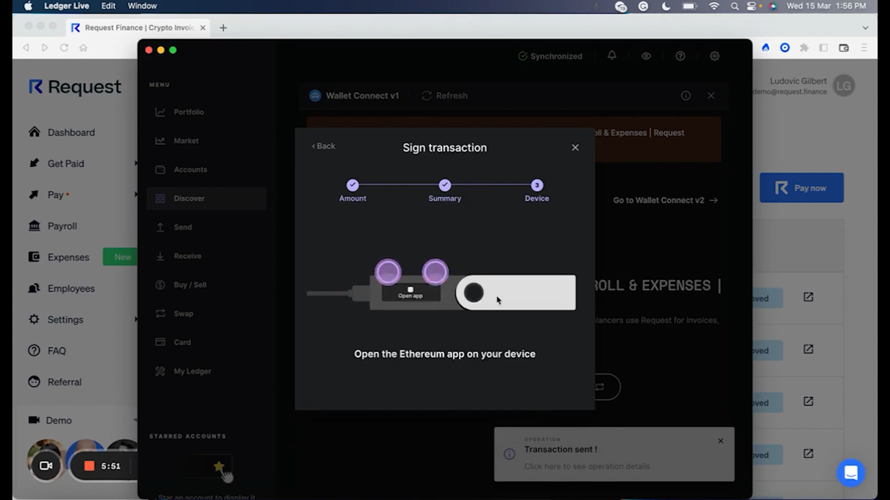The image size is (890, 500).
Task: Click the starred accounts star icon
Action: 219,467
